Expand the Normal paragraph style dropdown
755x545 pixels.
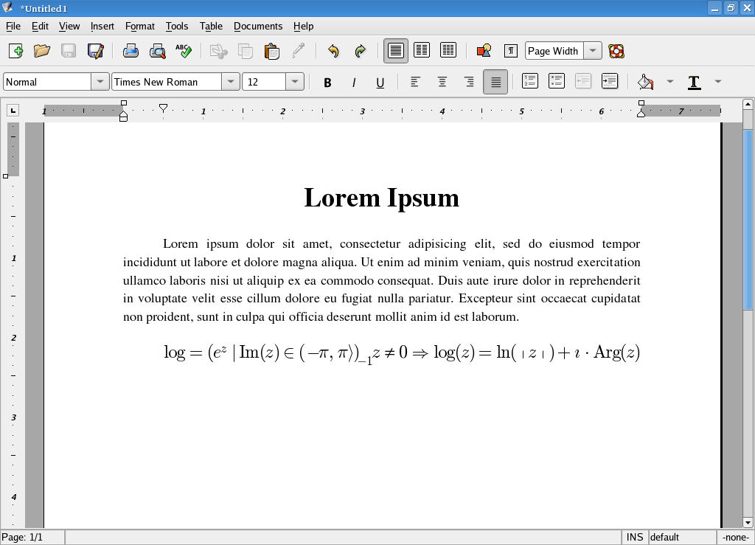point(100,82)
